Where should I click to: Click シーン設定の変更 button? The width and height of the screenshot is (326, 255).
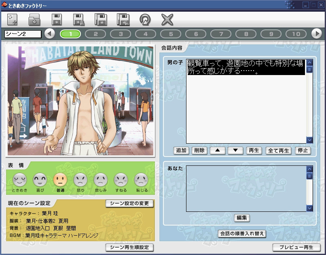pos(129,203)
